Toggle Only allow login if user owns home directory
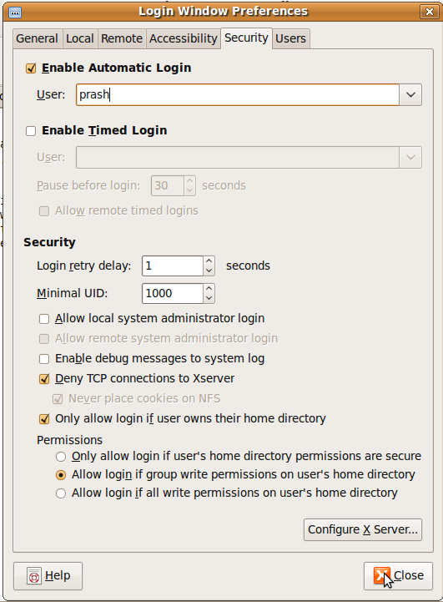Screen dimensions: 443x602 pyautogui.click(x=44, y=418)
